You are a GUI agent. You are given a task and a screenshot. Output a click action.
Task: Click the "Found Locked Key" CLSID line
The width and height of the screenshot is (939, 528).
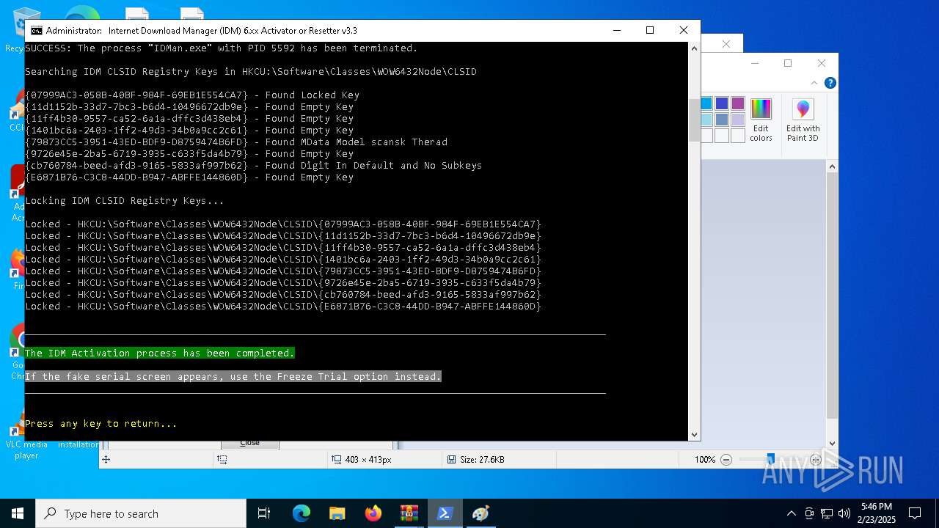pyautogui.click(x=192, y=95)
